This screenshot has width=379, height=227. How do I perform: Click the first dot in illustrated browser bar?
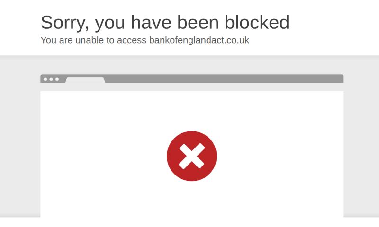45,79
